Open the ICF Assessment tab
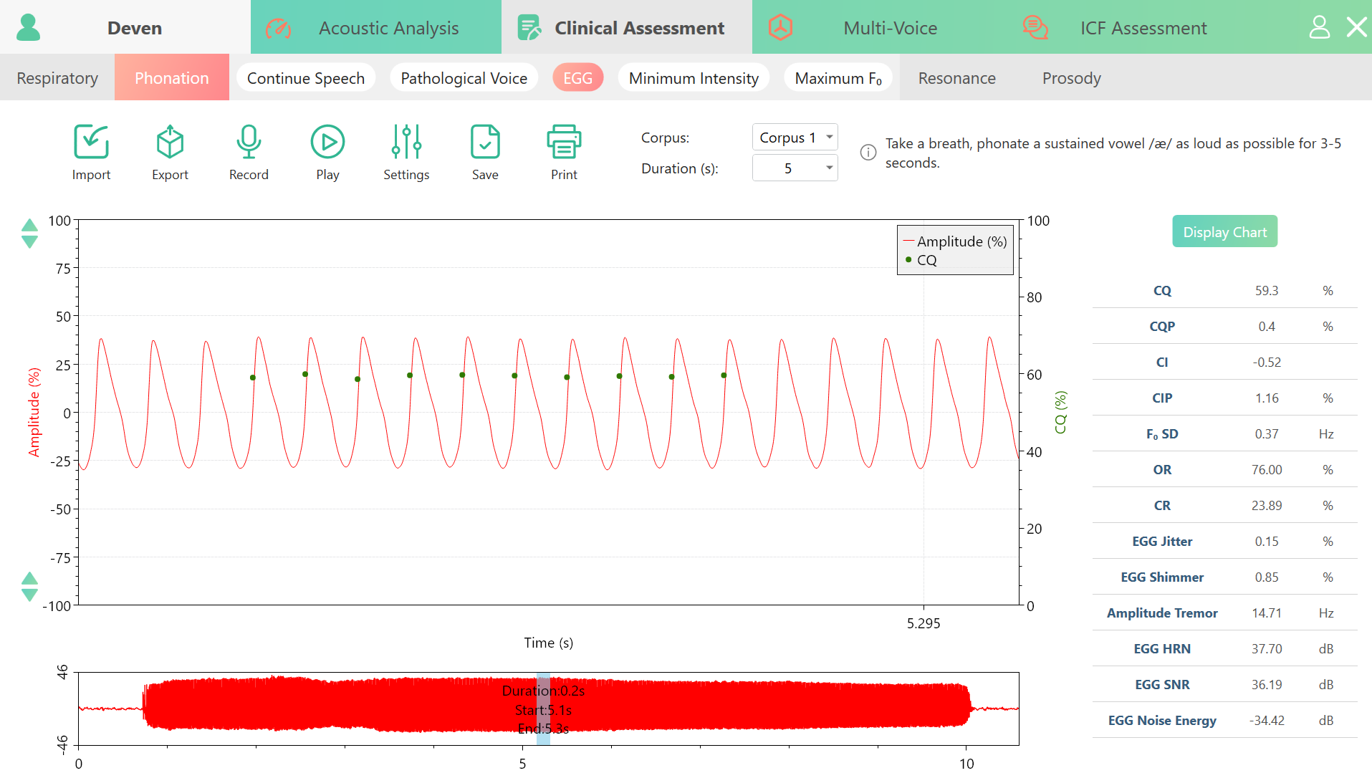1372x773 pixels. click(1143, 27)
